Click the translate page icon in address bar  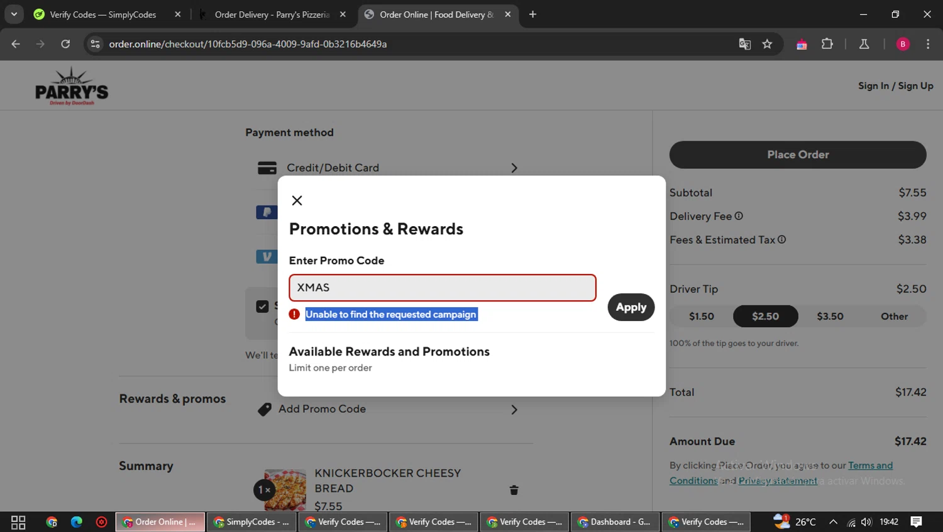click(x=744, y=44)
